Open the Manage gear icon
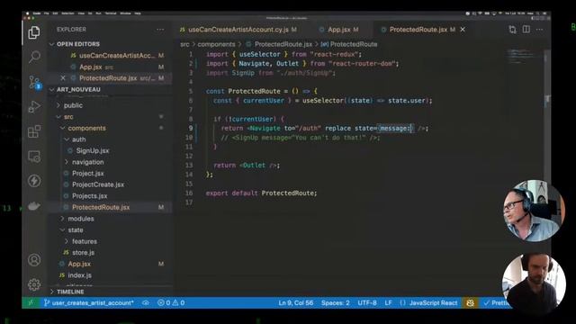 tap(34, 284)
